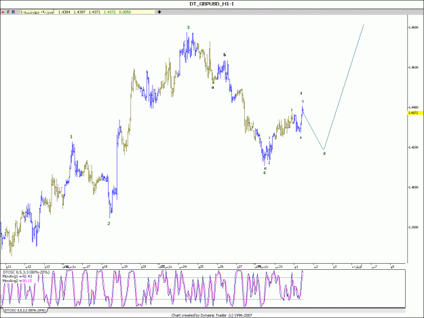Click the date axis label 17
424x318 pixels.
click(86, 266)
